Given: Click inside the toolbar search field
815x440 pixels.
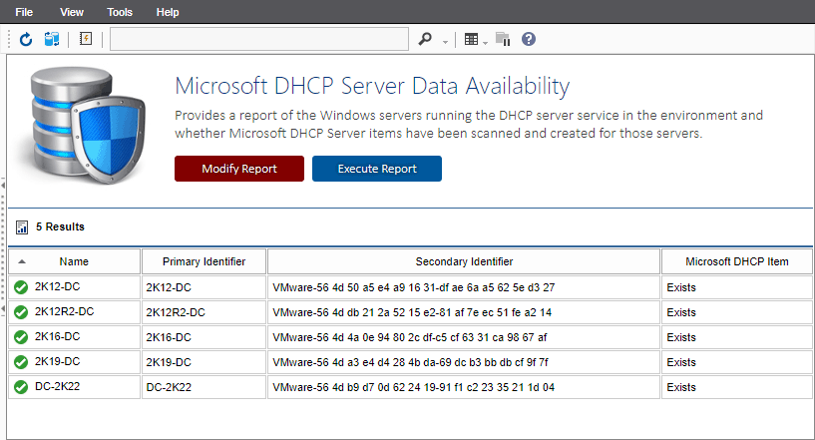Looking at the screenshot, I should point(258,40).
